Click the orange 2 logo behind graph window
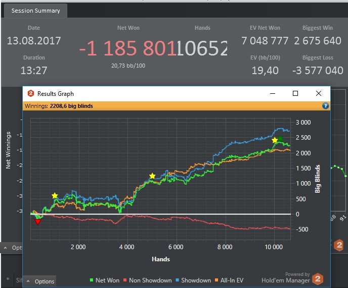The image size is (348, 288). (339, 245)
